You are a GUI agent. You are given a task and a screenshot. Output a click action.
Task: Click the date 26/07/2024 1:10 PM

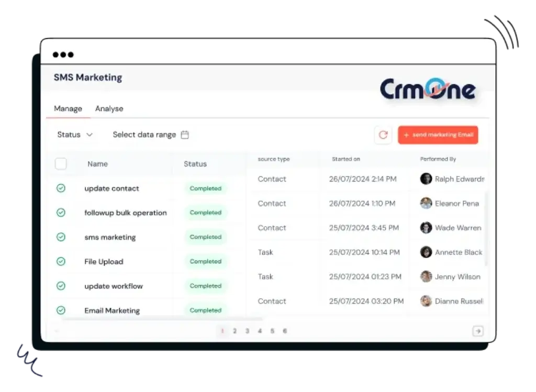(x=362, y=204)
